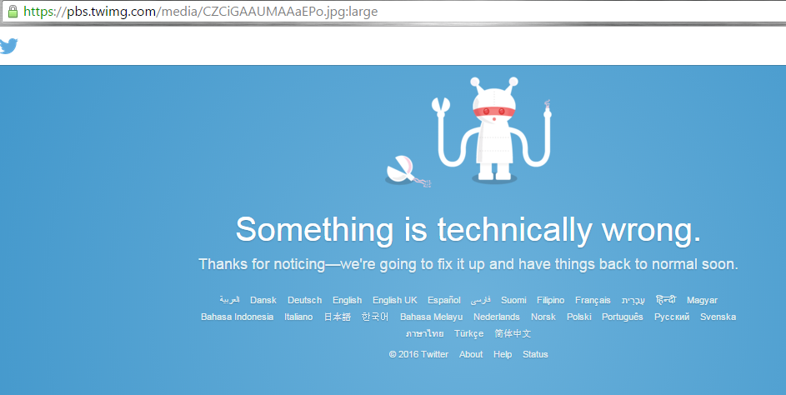
Task: Choose Nederlands language option
Action: click(x=496, y=317)
